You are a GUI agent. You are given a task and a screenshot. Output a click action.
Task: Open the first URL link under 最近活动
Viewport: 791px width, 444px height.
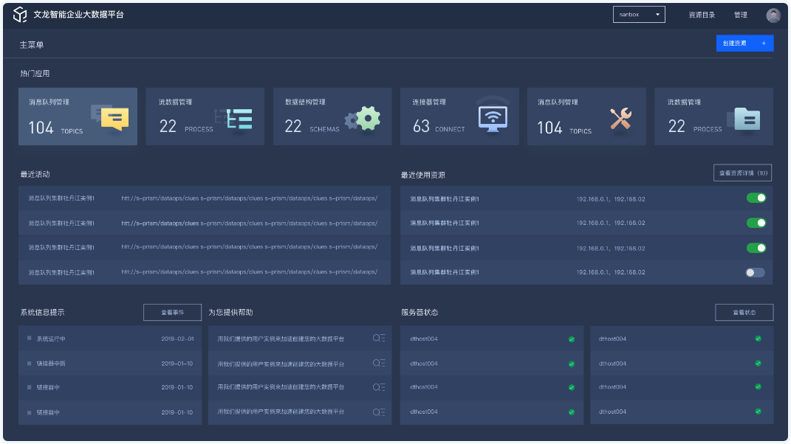(x=249, y=198)
